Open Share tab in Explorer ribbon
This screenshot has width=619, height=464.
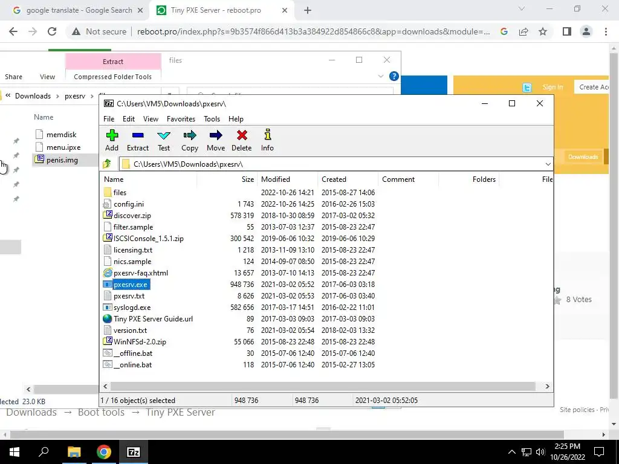13,77
